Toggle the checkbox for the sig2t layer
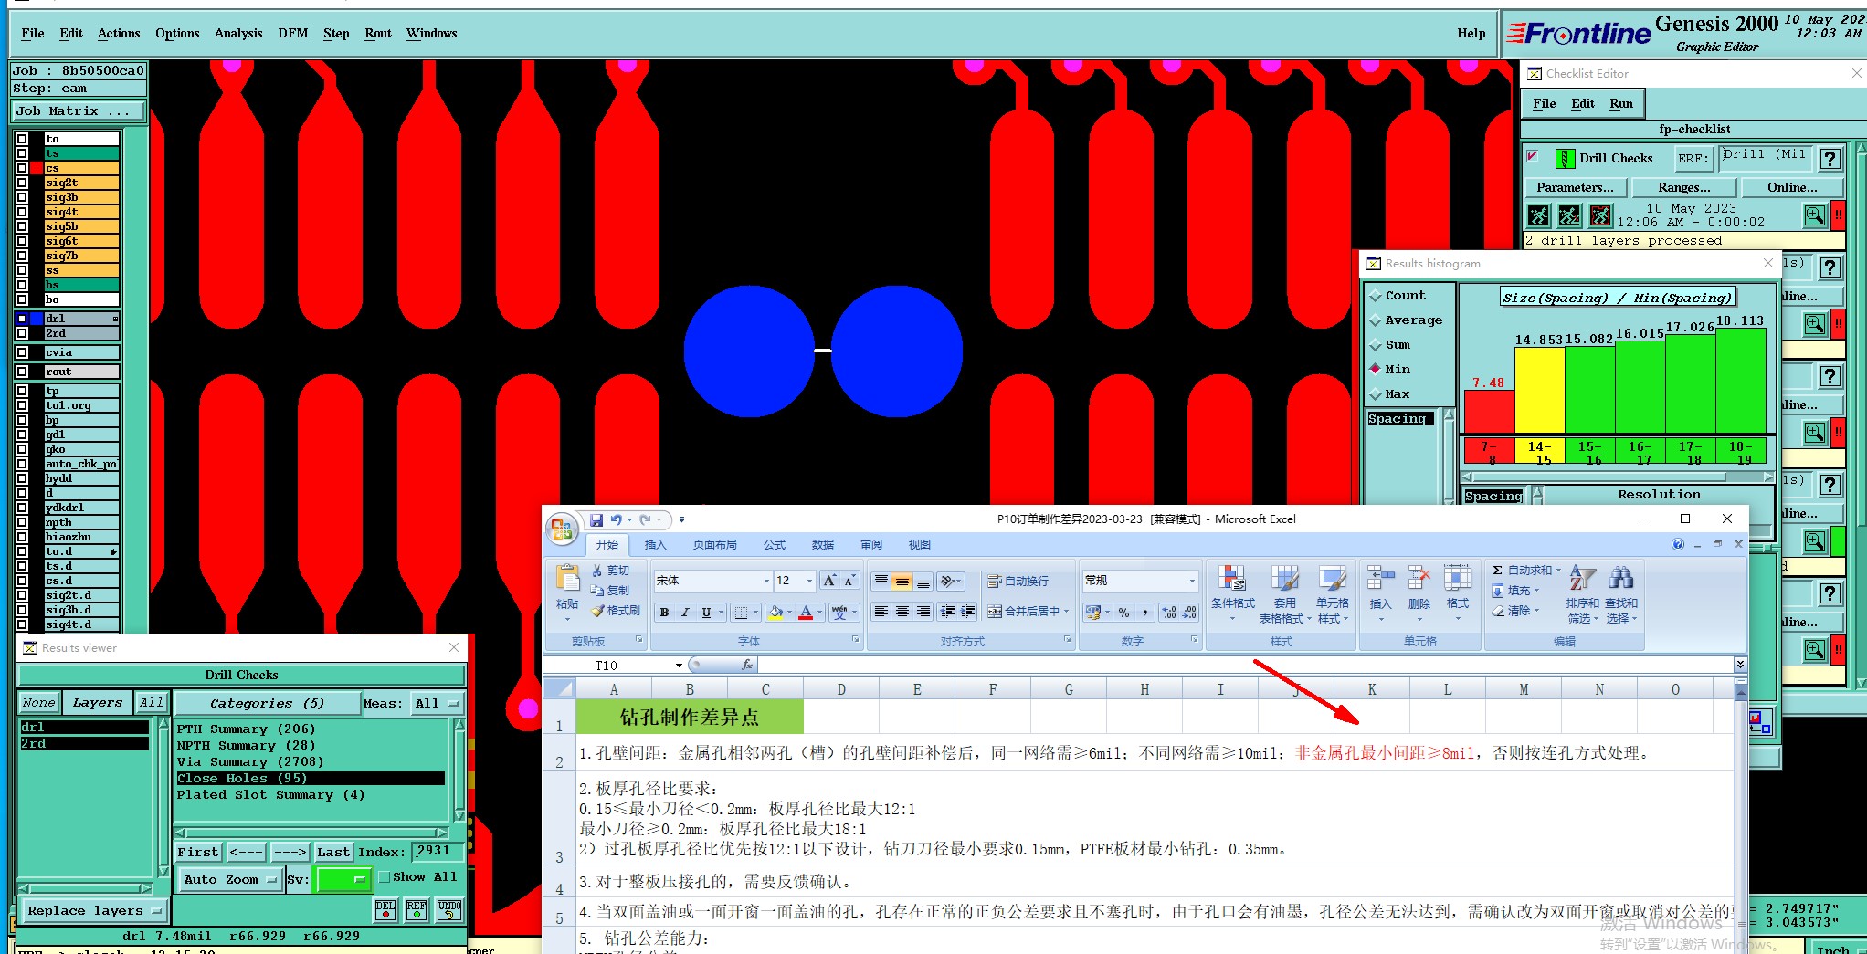This screenshot has width=1867, height=954. [x=22, y=183]
